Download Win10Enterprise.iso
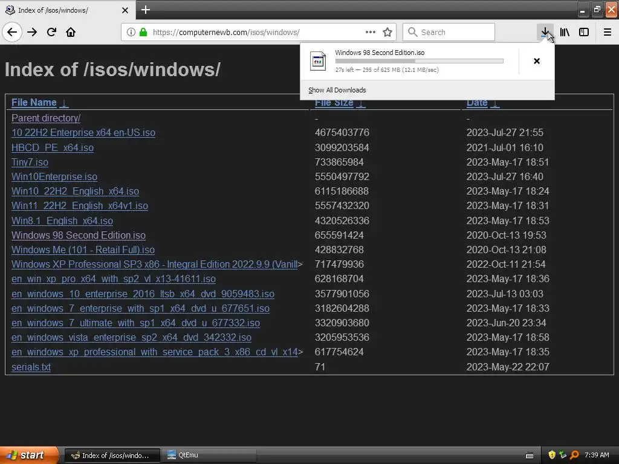 click(54, 176)
